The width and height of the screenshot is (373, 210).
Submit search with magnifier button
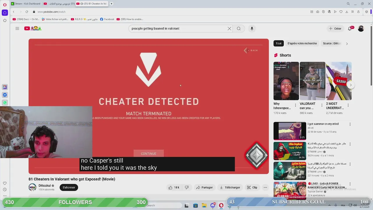pyautogui.click(x=239, y=29)
